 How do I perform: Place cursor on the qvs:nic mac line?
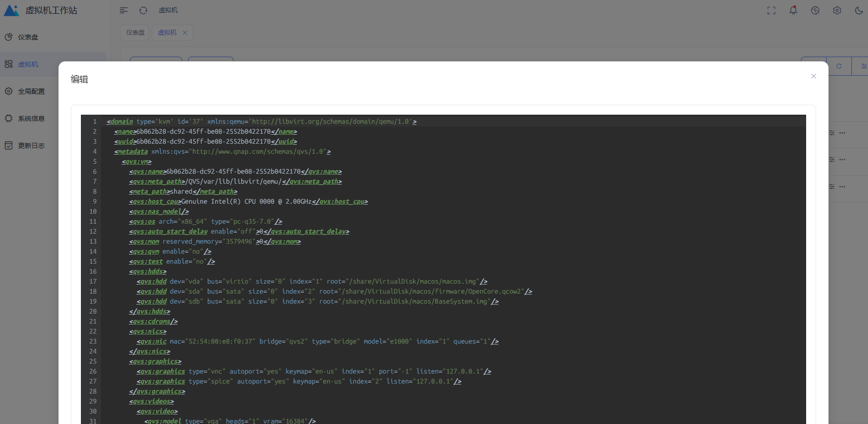click(x=286, y=342)
